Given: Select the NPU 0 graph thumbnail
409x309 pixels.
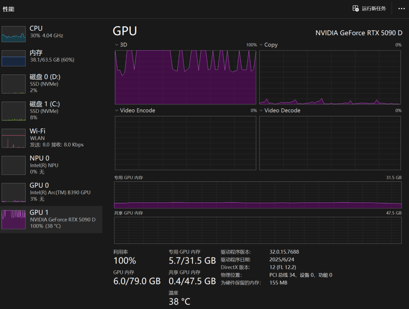Looking at the screenshot, I should coord(14,165).
